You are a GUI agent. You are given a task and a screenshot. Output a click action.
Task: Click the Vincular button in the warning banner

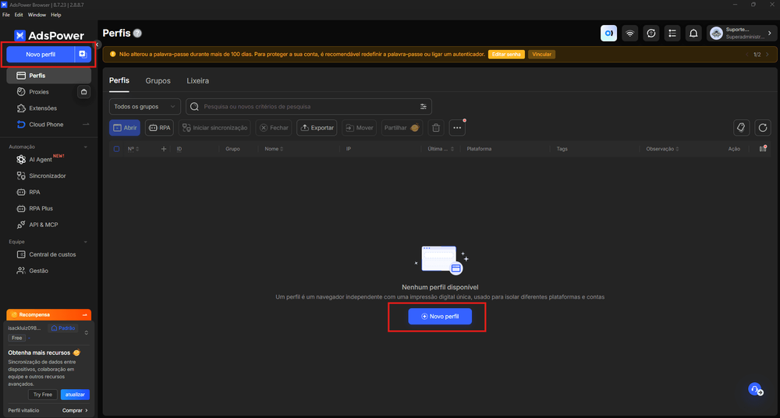coord(542,55)
